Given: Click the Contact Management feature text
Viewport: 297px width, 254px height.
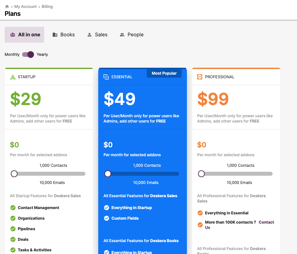Looking at the screenshot, I should pyautogui.click(x=39, y=208).
